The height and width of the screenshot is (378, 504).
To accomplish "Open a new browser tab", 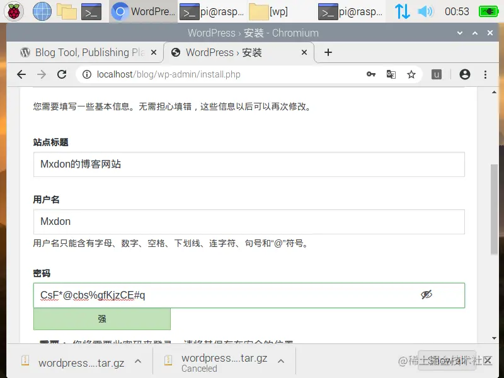I will click(x=328, y=52).
